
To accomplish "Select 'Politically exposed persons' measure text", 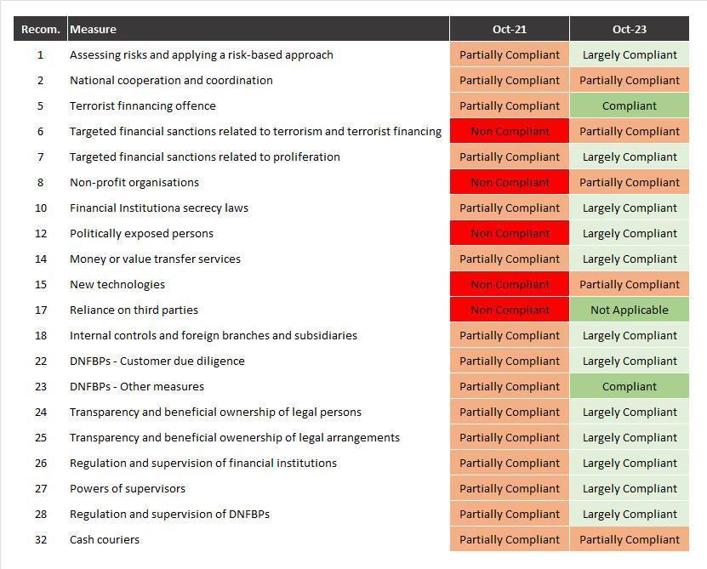I will point(141,233).
